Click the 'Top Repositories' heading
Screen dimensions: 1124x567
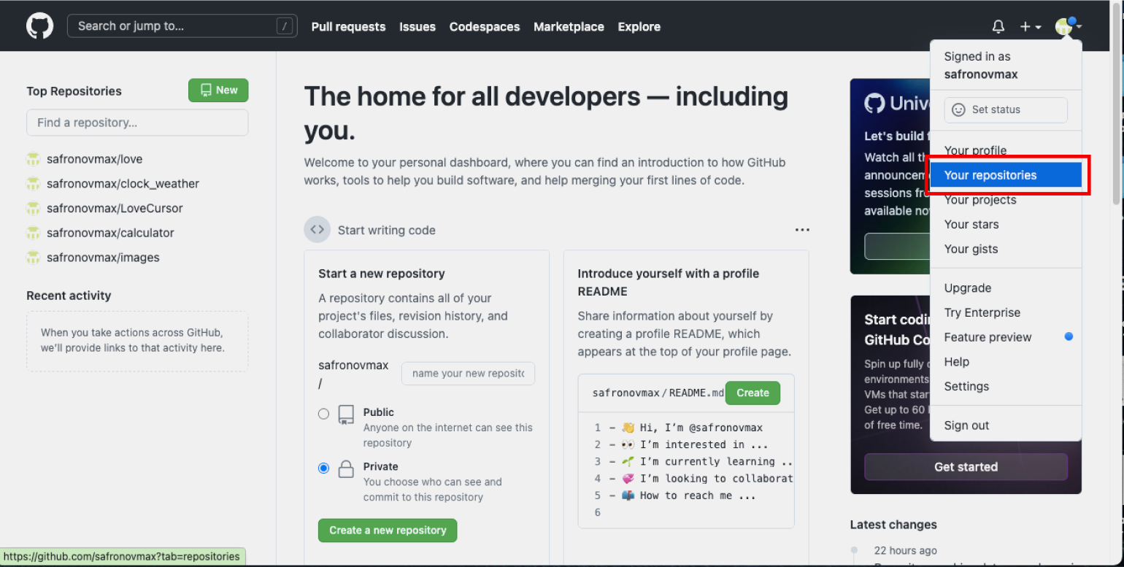pyautogui.click(x=74, y=91)
